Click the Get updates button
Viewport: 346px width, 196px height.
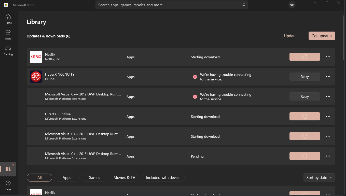coord(322,36)
